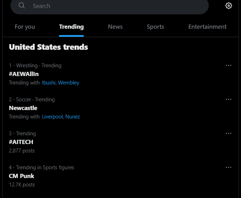Open more options for #AEWAllIn trend

pos(228,66)
